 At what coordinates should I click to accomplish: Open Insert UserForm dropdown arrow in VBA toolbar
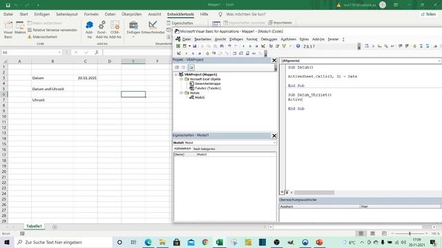click(189, 46)
